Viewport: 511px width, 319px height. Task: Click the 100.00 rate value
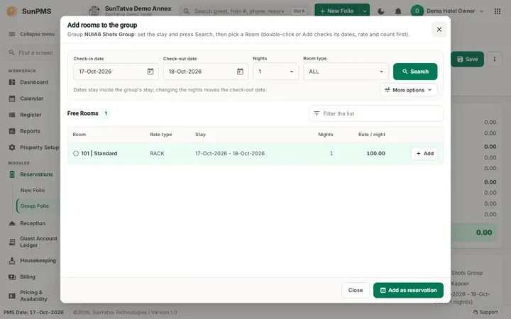point(375,153)
